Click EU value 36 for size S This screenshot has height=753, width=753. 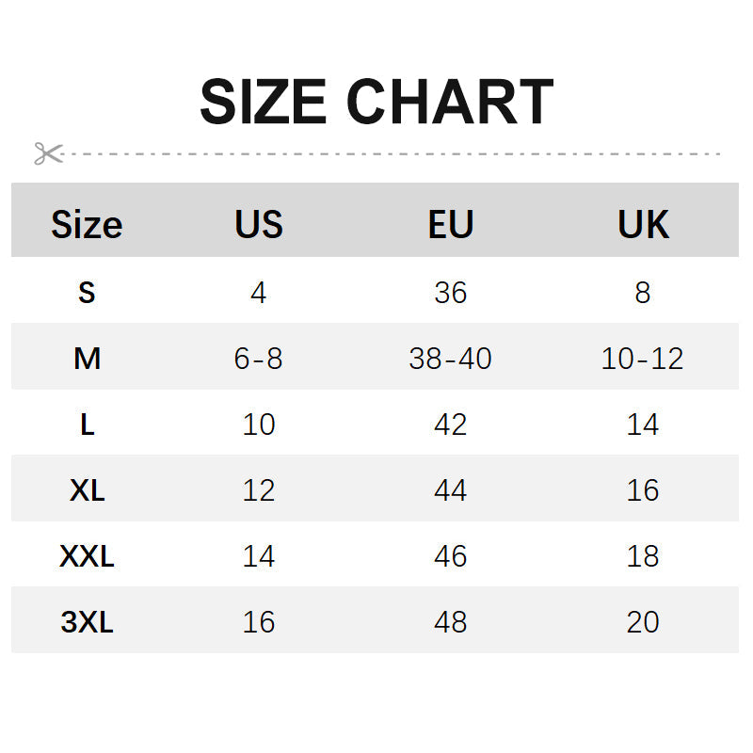click(x=450, y=293)
